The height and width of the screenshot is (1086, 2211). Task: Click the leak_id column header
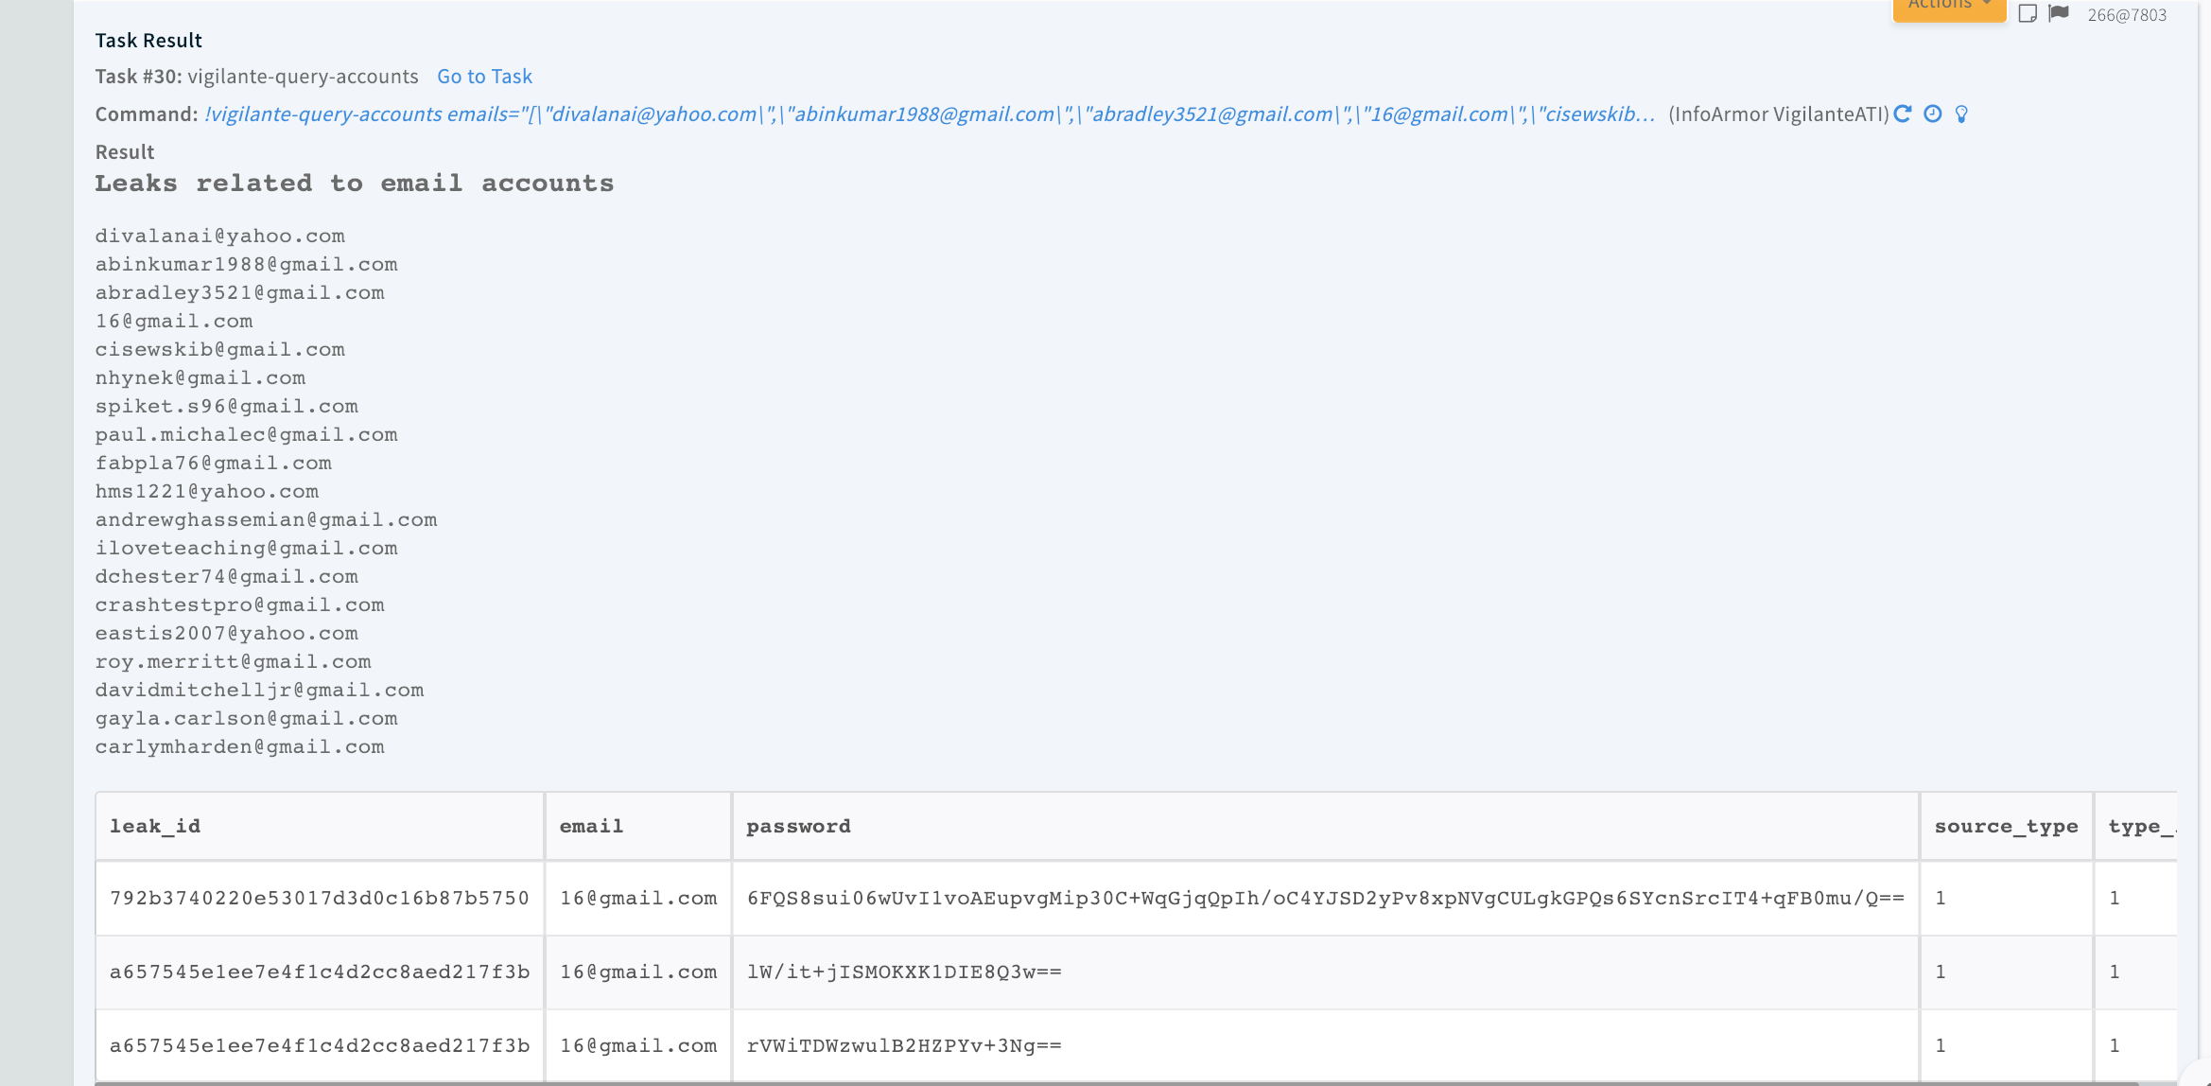[x=155, y=826]
